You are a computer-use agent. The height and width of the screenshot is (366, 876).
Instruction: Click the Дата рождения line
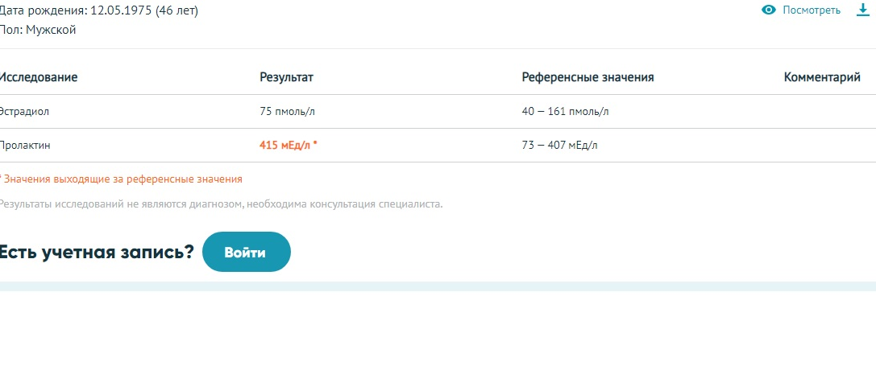click(98, 10)
